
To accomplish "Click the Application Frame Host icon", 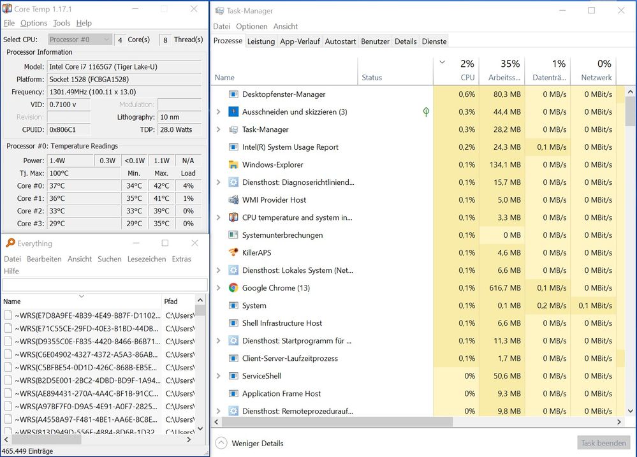I will tap(233, 393).
